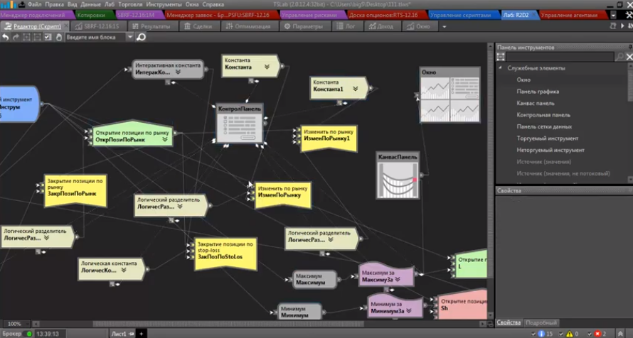633x338 pixels.
Task: Expand the Константа1 block chevron
Action: click(x=355, y=89)
